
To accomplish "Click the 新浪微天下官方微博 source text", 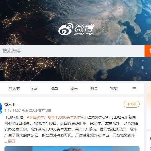I will click(x=36, y=110).
